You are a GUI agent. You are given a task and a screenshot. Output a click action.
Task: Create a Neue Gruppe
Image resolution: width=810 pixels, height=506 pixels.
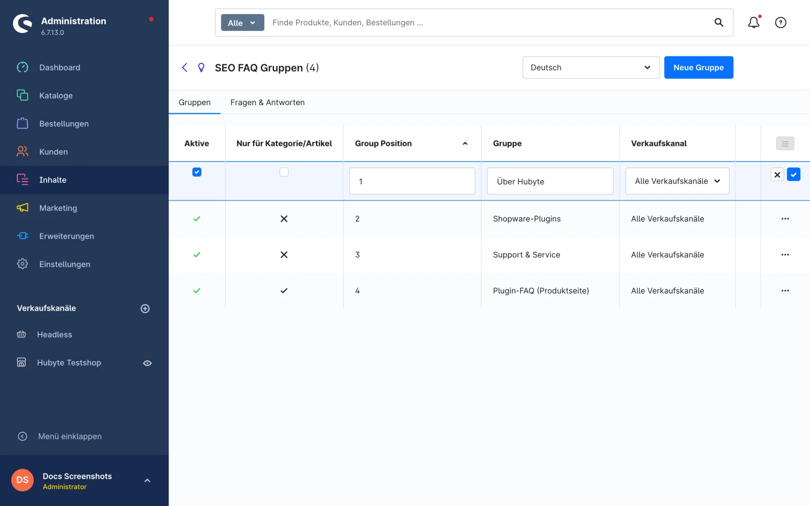[699, 67]
